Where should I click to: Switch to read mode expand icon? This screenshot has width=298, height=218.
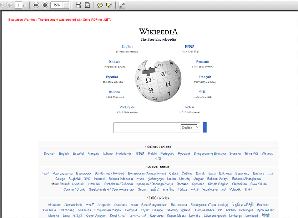pos(122,5)
